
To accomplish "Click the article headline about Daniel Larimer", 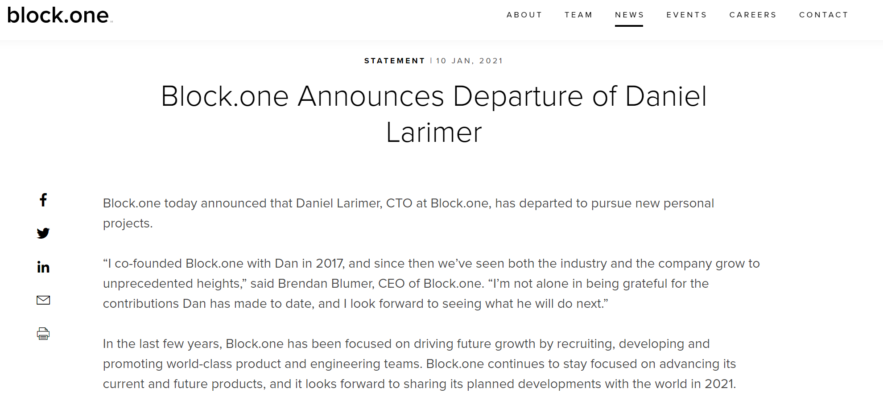I will pyautogui.click(x=434, y=114).
